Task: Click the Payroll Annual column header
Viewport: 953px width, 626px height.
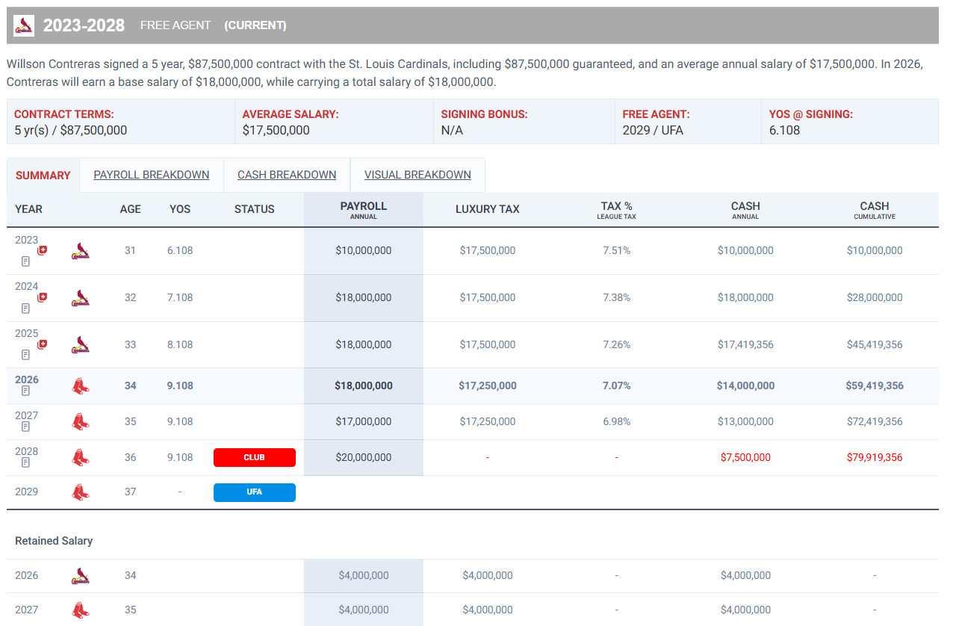Action: 363,210
